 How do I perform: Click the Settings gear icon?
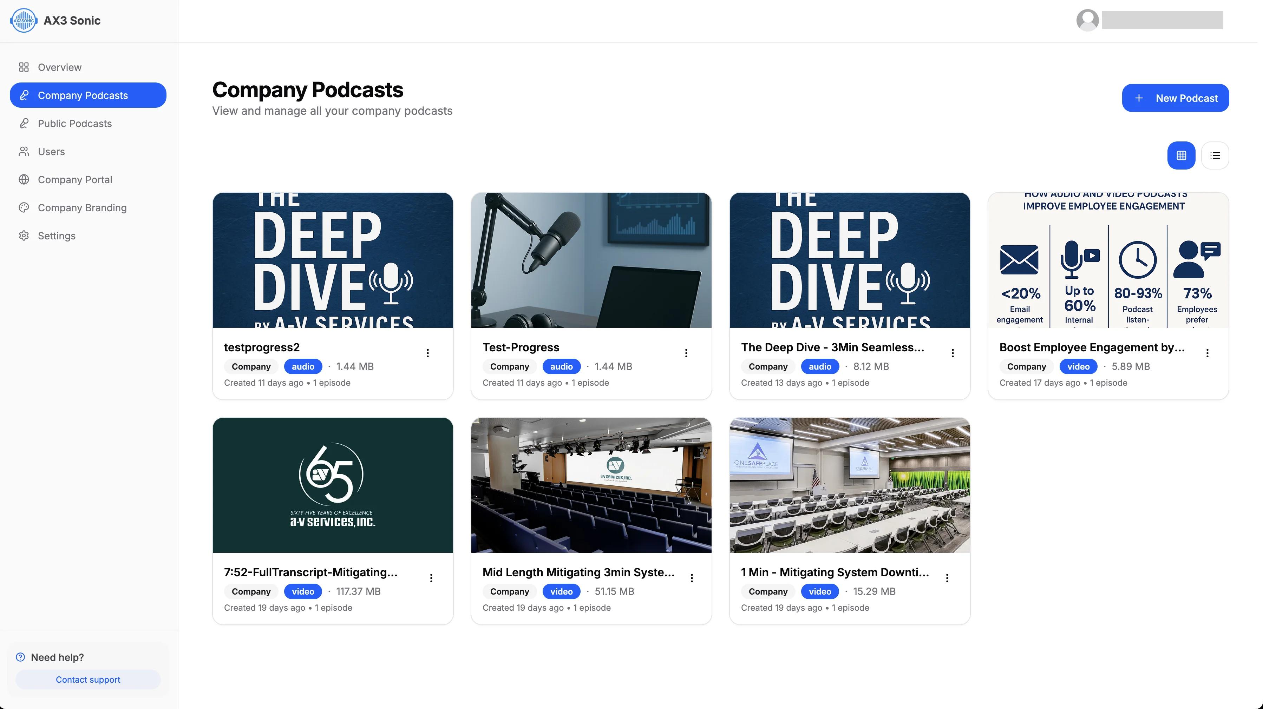point(24,236)
